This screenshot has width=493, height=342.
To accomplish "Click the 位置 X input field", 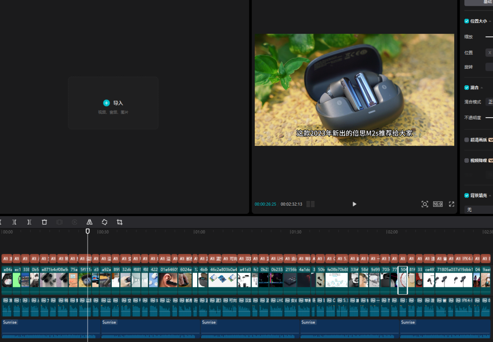I will pyautogui.click(x=489, y=52).
